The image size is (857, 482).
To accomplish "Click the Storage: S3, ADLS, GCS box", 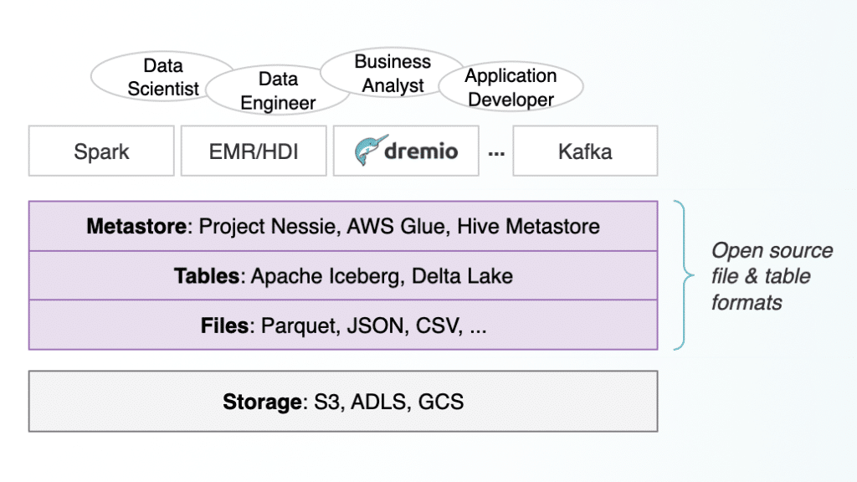I will tap(343, 401).
